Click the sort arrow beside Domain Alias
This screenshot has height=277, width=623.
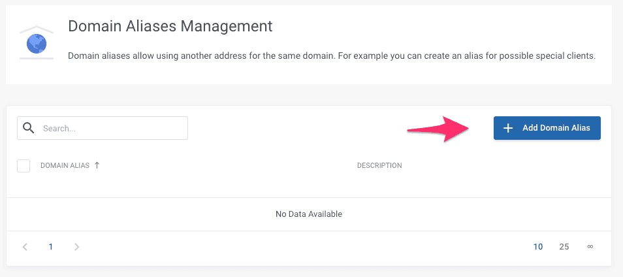97,165
